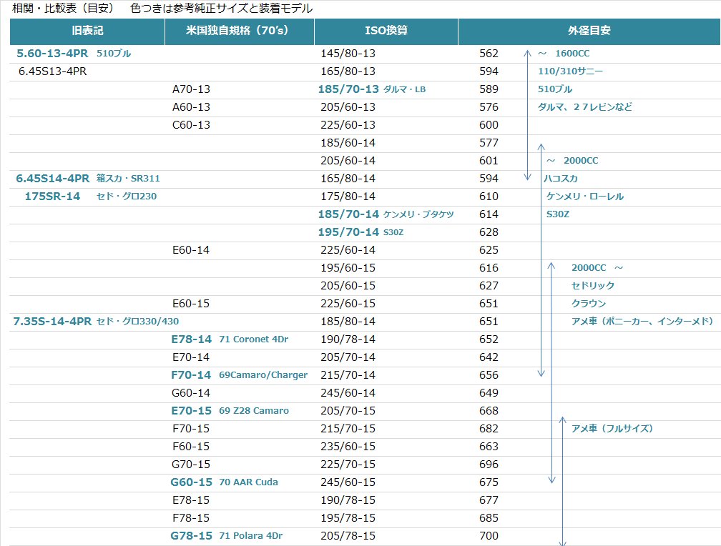721x546 pixels.
Task: Select the E78-14 cell
Action: tap(191, 339)
